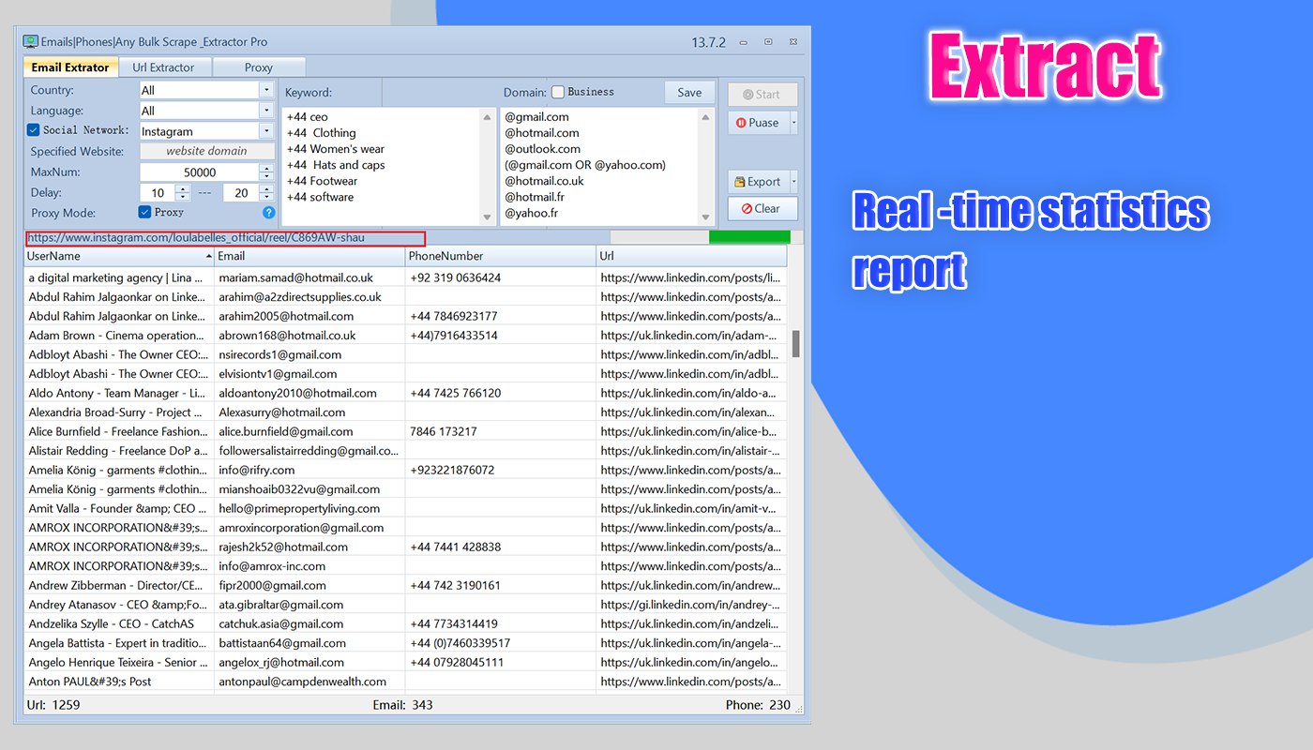The image size is (1313, 750).
Task: Click the results table vertical scrollbar thumb
Action: (796, 344)
